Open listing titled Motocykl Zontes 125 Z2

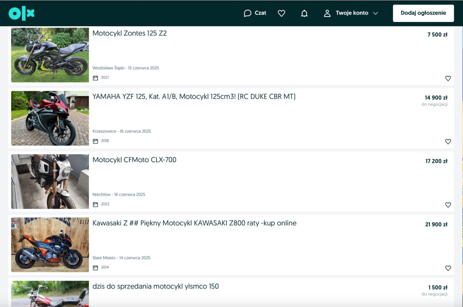[x=130, y=33]
